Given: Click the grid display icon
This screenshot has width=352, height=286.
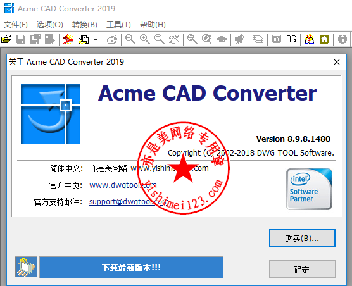Looking at the screenshot, I should (x=277, y=39).
